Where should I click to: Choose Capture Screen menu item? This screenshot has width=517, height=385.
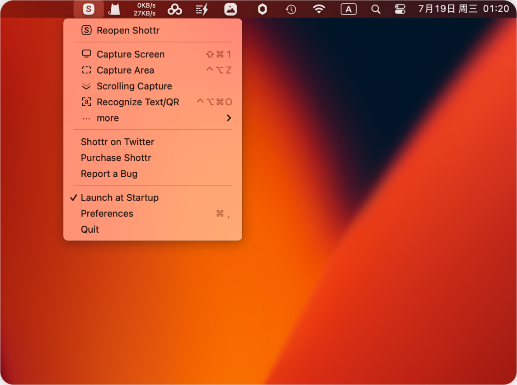pos(153,54)
